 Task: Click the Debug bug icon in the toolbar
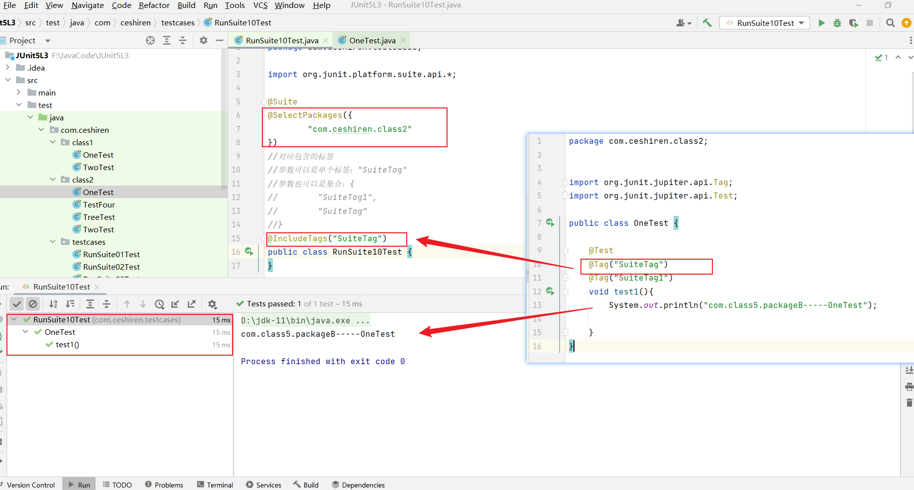[837, 23]
